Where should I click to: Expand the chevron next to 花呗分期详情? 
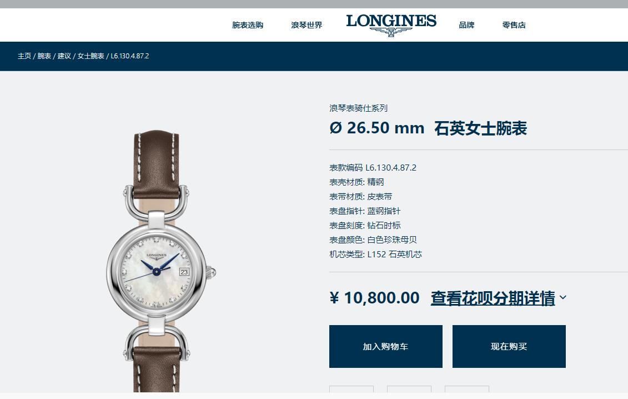tap(562, 297)
